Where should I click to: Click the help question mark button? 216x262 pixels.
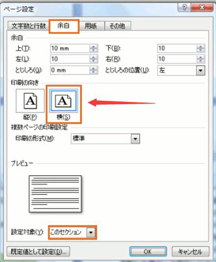coord(184,7)
